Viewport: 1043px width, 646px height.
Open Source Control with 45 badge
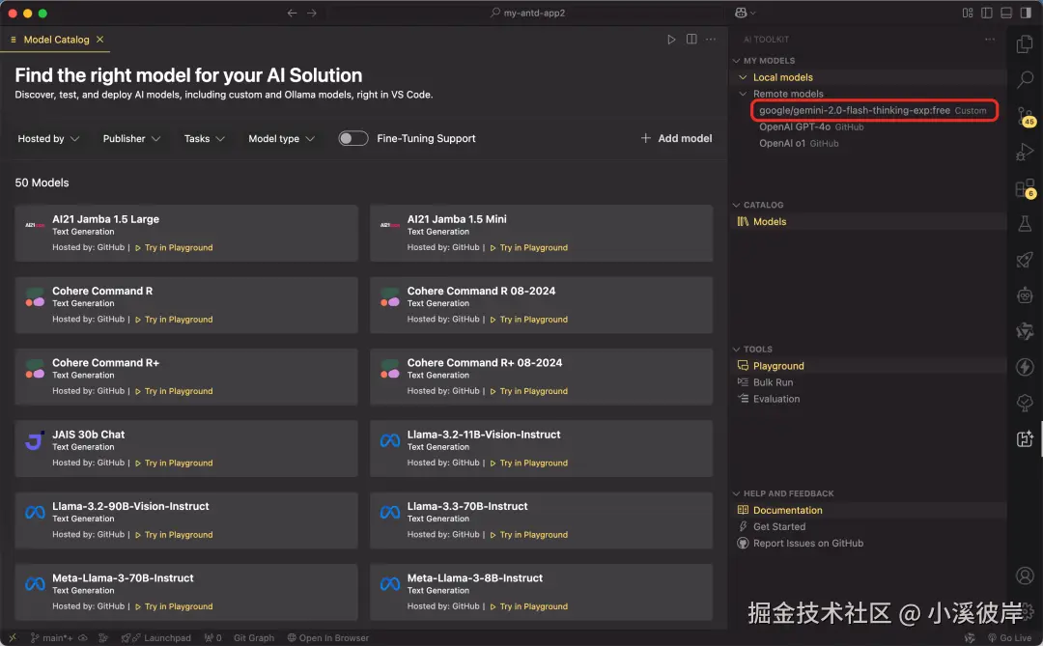[x=1025, y=117]
